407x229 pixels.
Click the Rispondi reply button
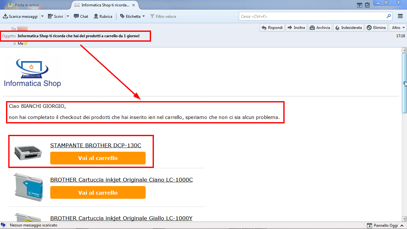tap(272, 28)
